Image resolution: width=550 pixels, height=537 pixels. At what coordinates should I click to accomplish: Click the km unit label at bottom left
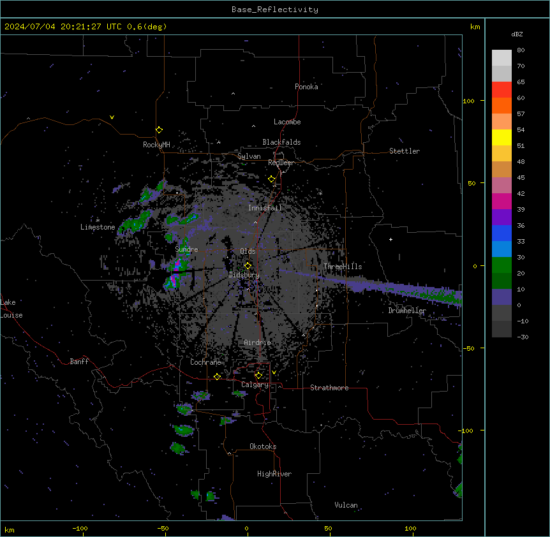[10, 529]
